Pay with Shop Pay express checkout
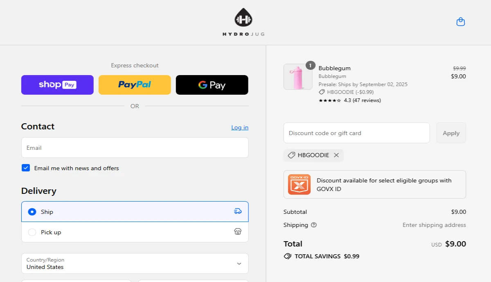 (x=57, y=85)
